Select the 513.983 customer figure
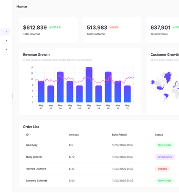Image resolution: width=179 pixels, height=193 pixels. [x=97, y=27]
